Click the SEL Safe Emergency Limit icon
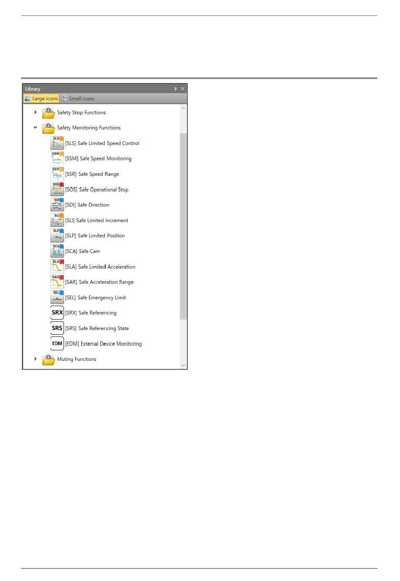Image resolution: width=400 pixels, height=581 pixels. 57,297
